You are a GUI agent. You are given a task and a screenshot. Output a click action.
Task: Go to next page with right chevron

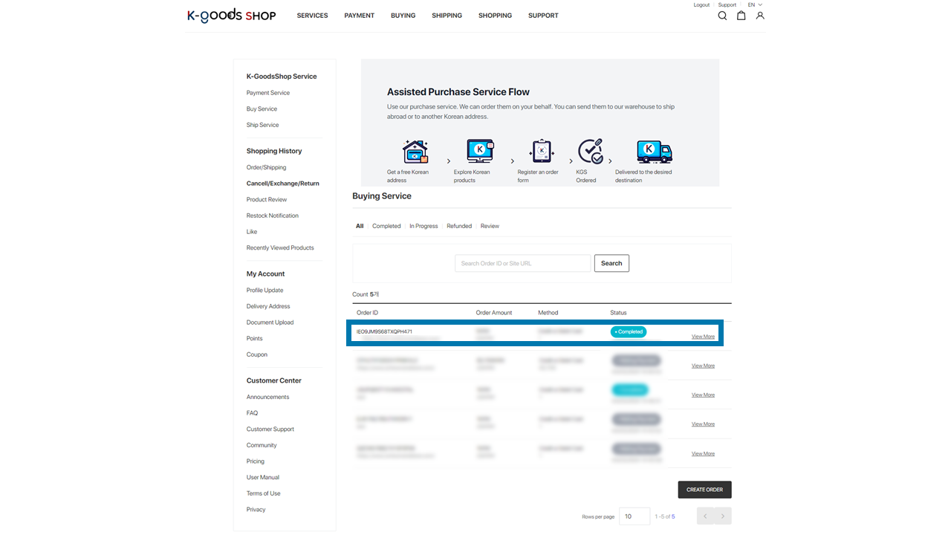(x=723, y=516)
